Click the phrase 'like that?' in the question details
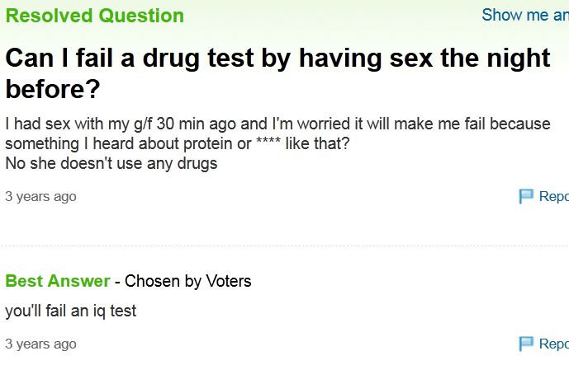The image size is (569, 365). (317, 143)
